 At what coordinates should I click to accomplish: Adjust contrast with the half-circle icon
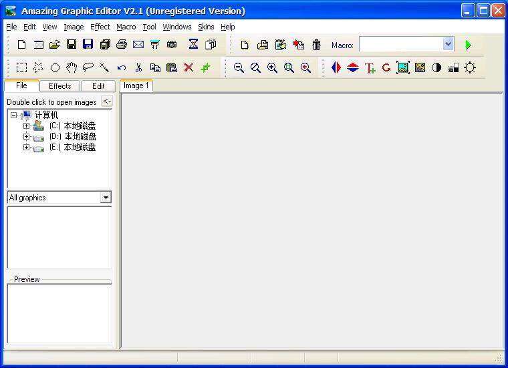point(436,67)
